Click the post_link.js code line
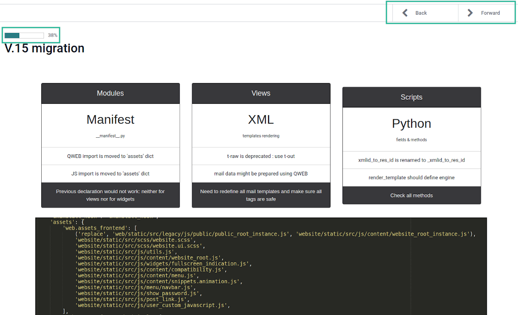Screen dimensions: 518x315 [x=132, y=299]
